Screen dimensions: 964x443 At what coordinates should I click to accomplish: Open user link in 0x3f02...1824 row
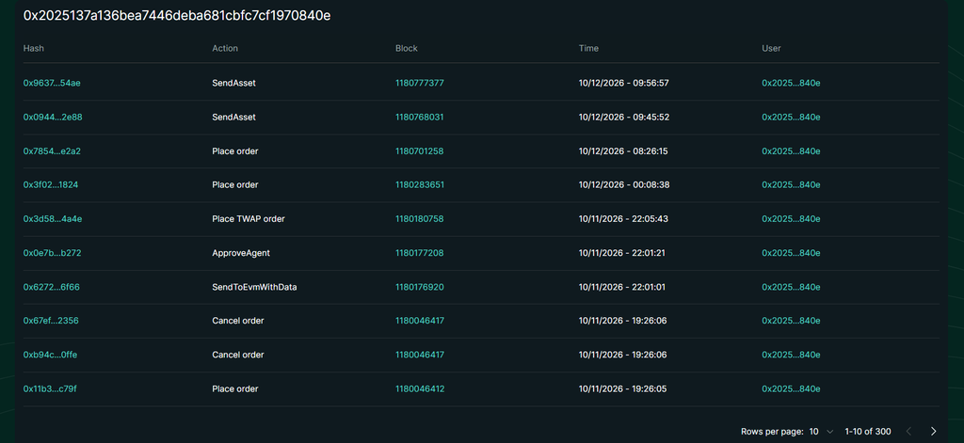click(x=791, y=185)
